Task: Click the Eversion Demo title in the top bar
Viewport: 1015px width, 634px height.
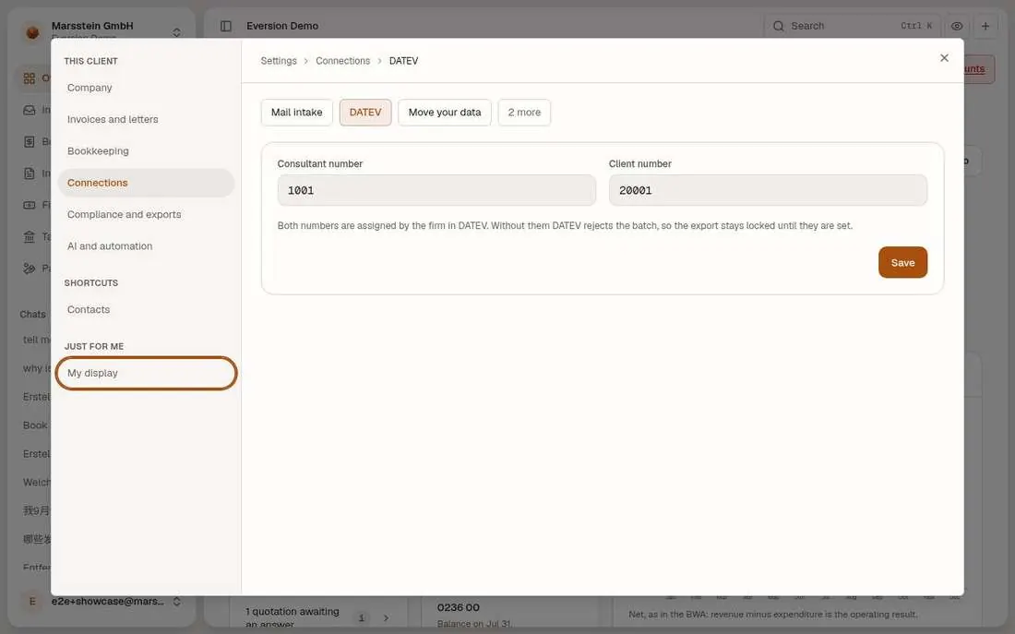Action: [x=282, y=26]
